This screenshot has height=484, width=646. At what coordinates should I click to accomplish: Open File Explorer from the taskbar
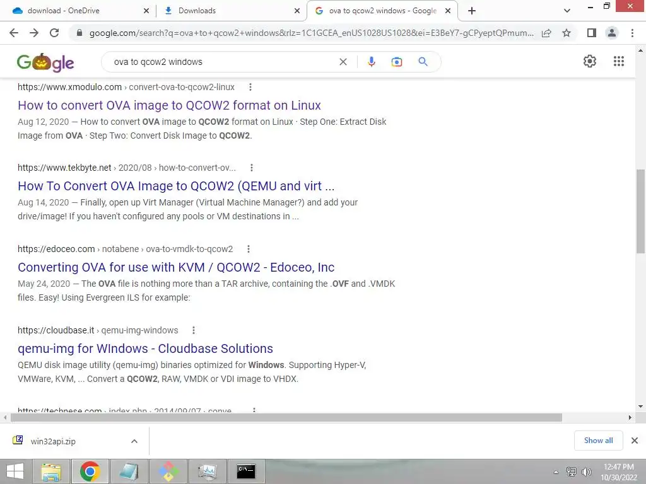pyautogui.click(x=51, y=471)
